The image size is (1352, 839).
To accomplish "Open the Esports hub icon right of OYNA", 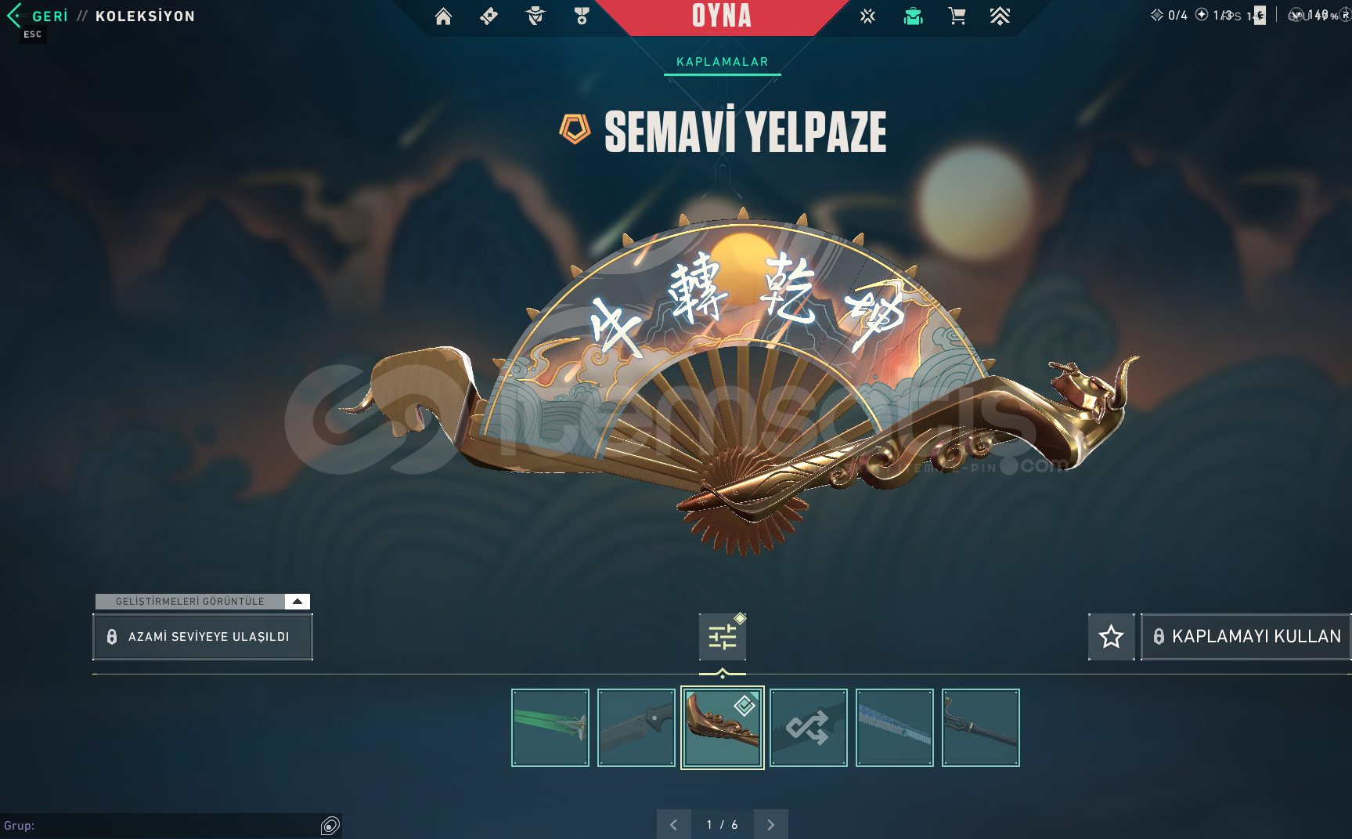I will coord(867,16).
